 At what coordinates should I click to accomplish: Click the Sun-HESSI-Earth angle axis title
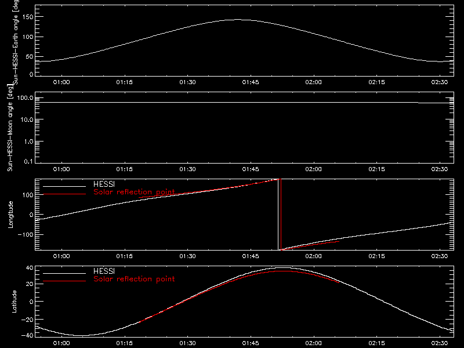click(16, 42)
